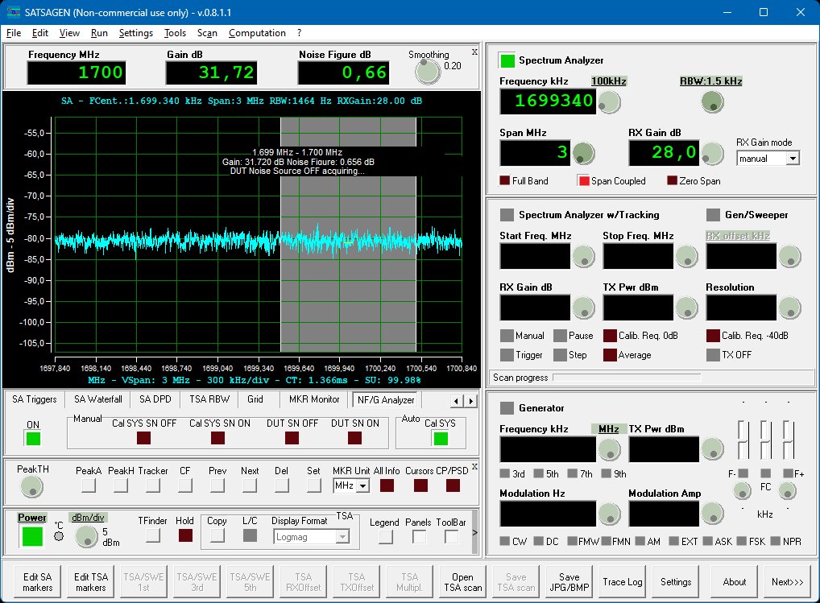Click the Modulation Hz knob

click(609, 514)
